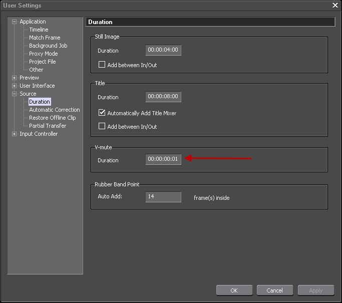Screen dimensions: 342x303
Task: Open Match Frame settings
Action: [x=45, y=38]
